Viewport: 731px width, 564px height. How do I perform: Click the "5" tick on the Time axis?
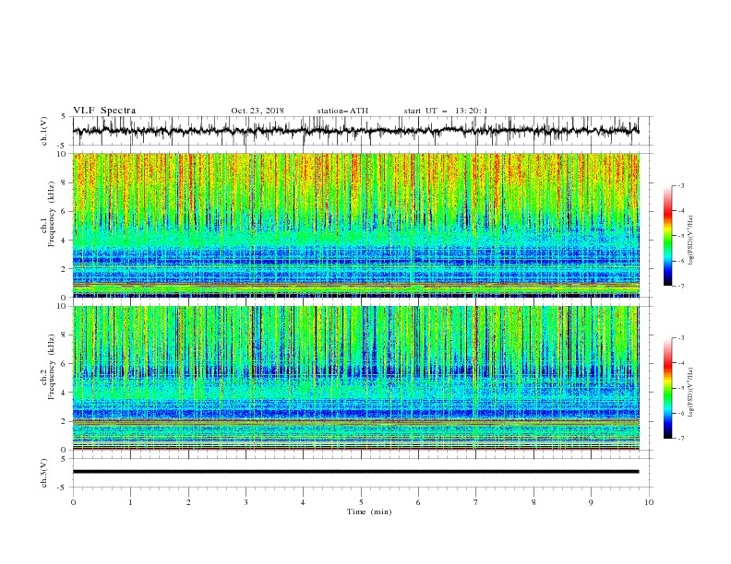[x=361, y=502]
